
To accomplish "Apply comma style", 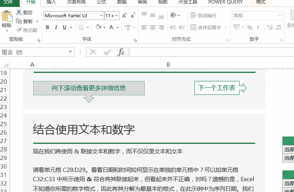I will pyautogui.click(x=258, y=27).
